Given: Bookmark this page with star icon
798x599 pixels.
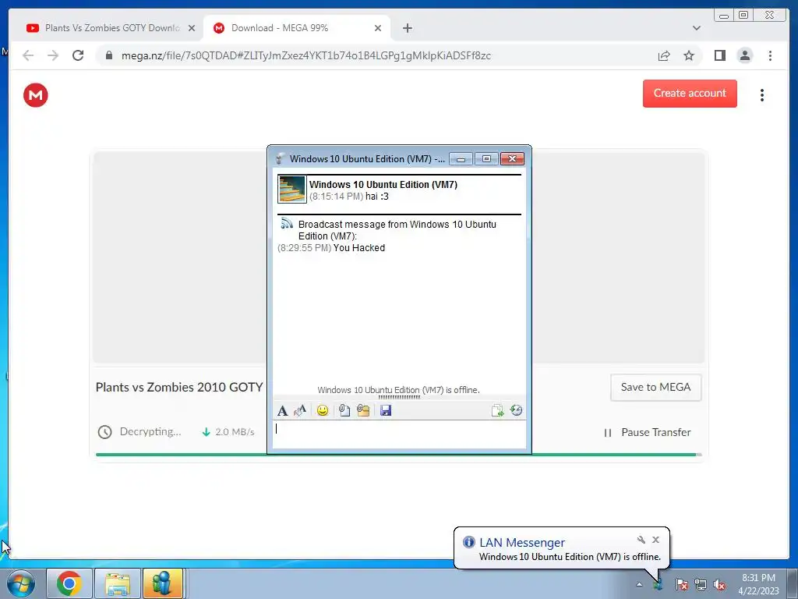Looking at the screenshot, I should pyautogui.click(x=689, y=55).
